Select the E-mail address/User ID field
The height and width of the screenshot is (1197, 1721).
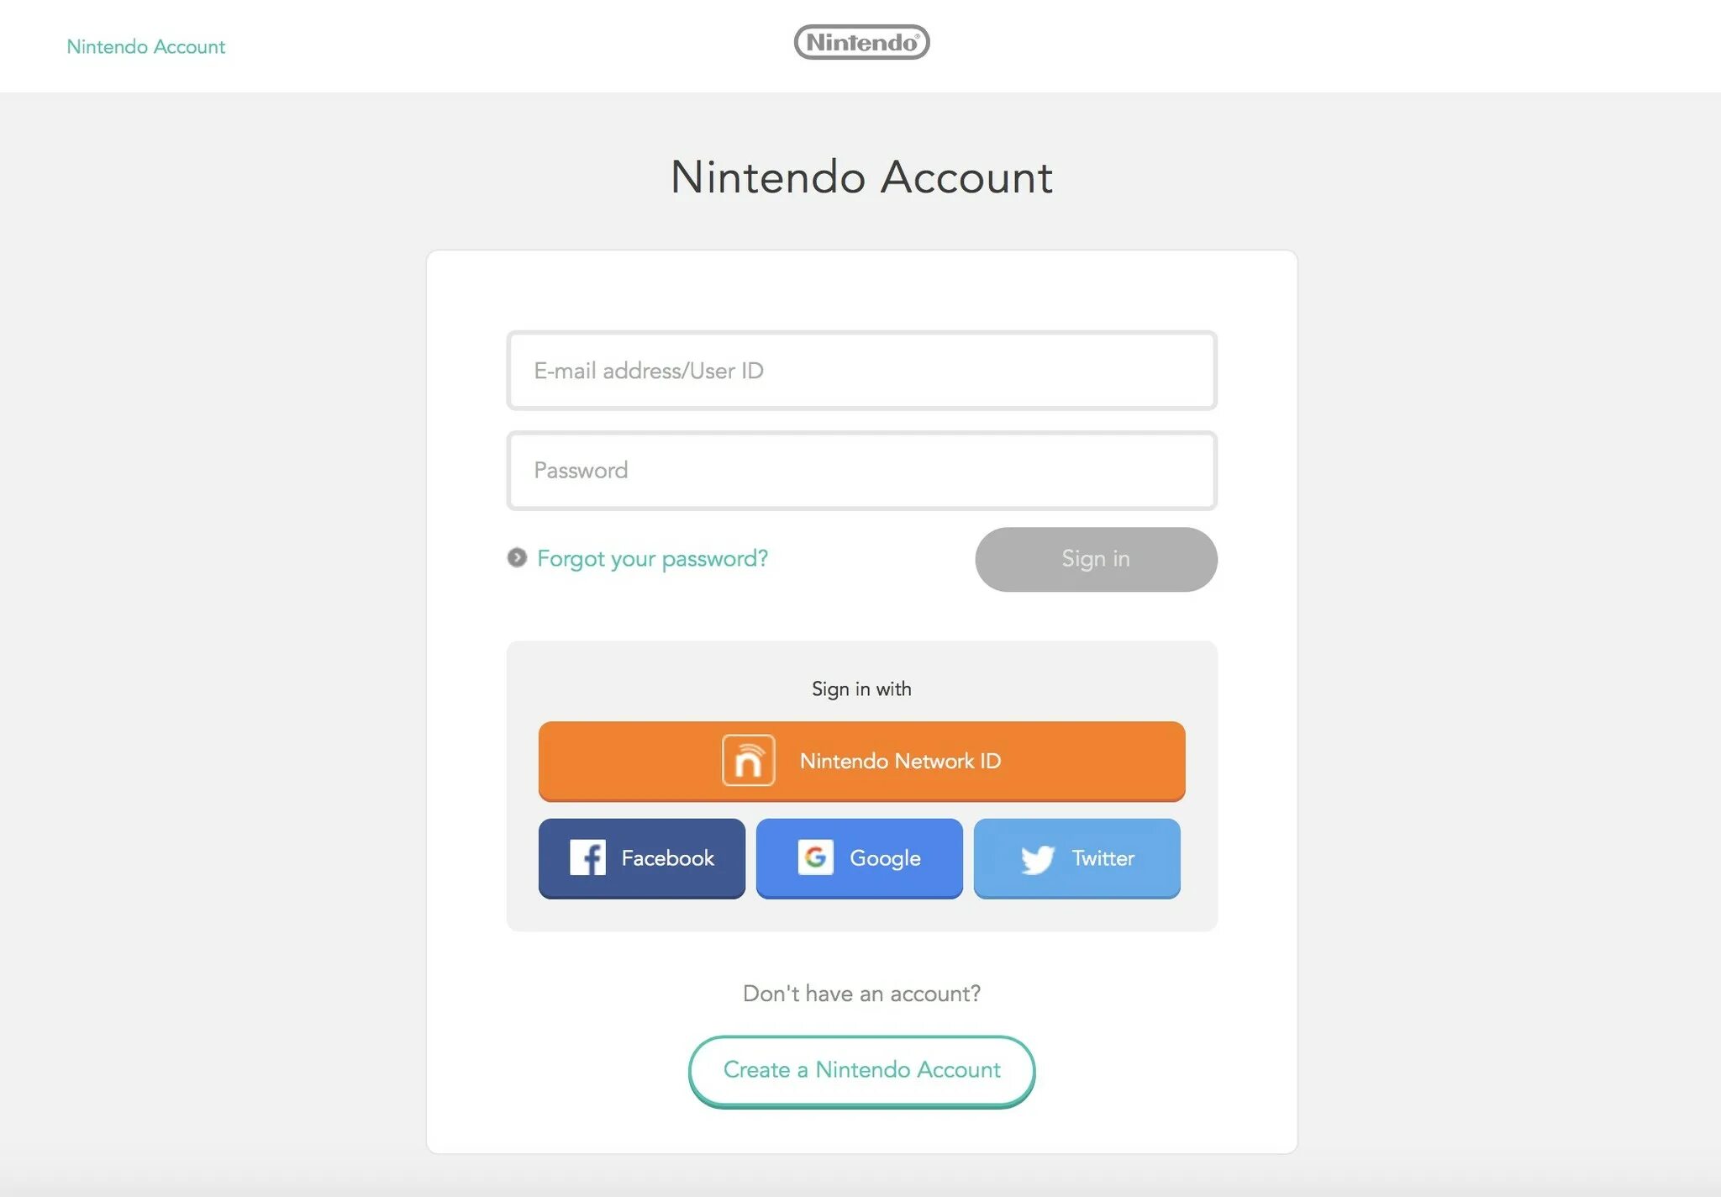[x=862, y=370]
